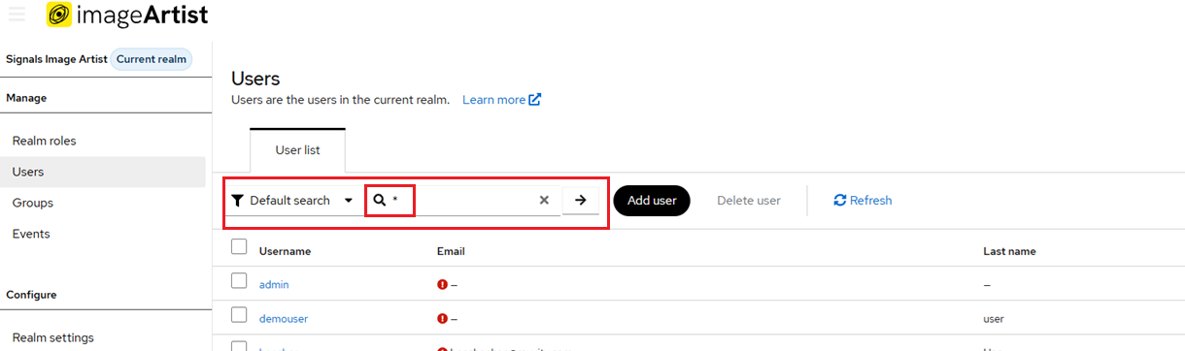Switch to the User list tab
Screen dimensions: 1185x351
tap(297, 150)
